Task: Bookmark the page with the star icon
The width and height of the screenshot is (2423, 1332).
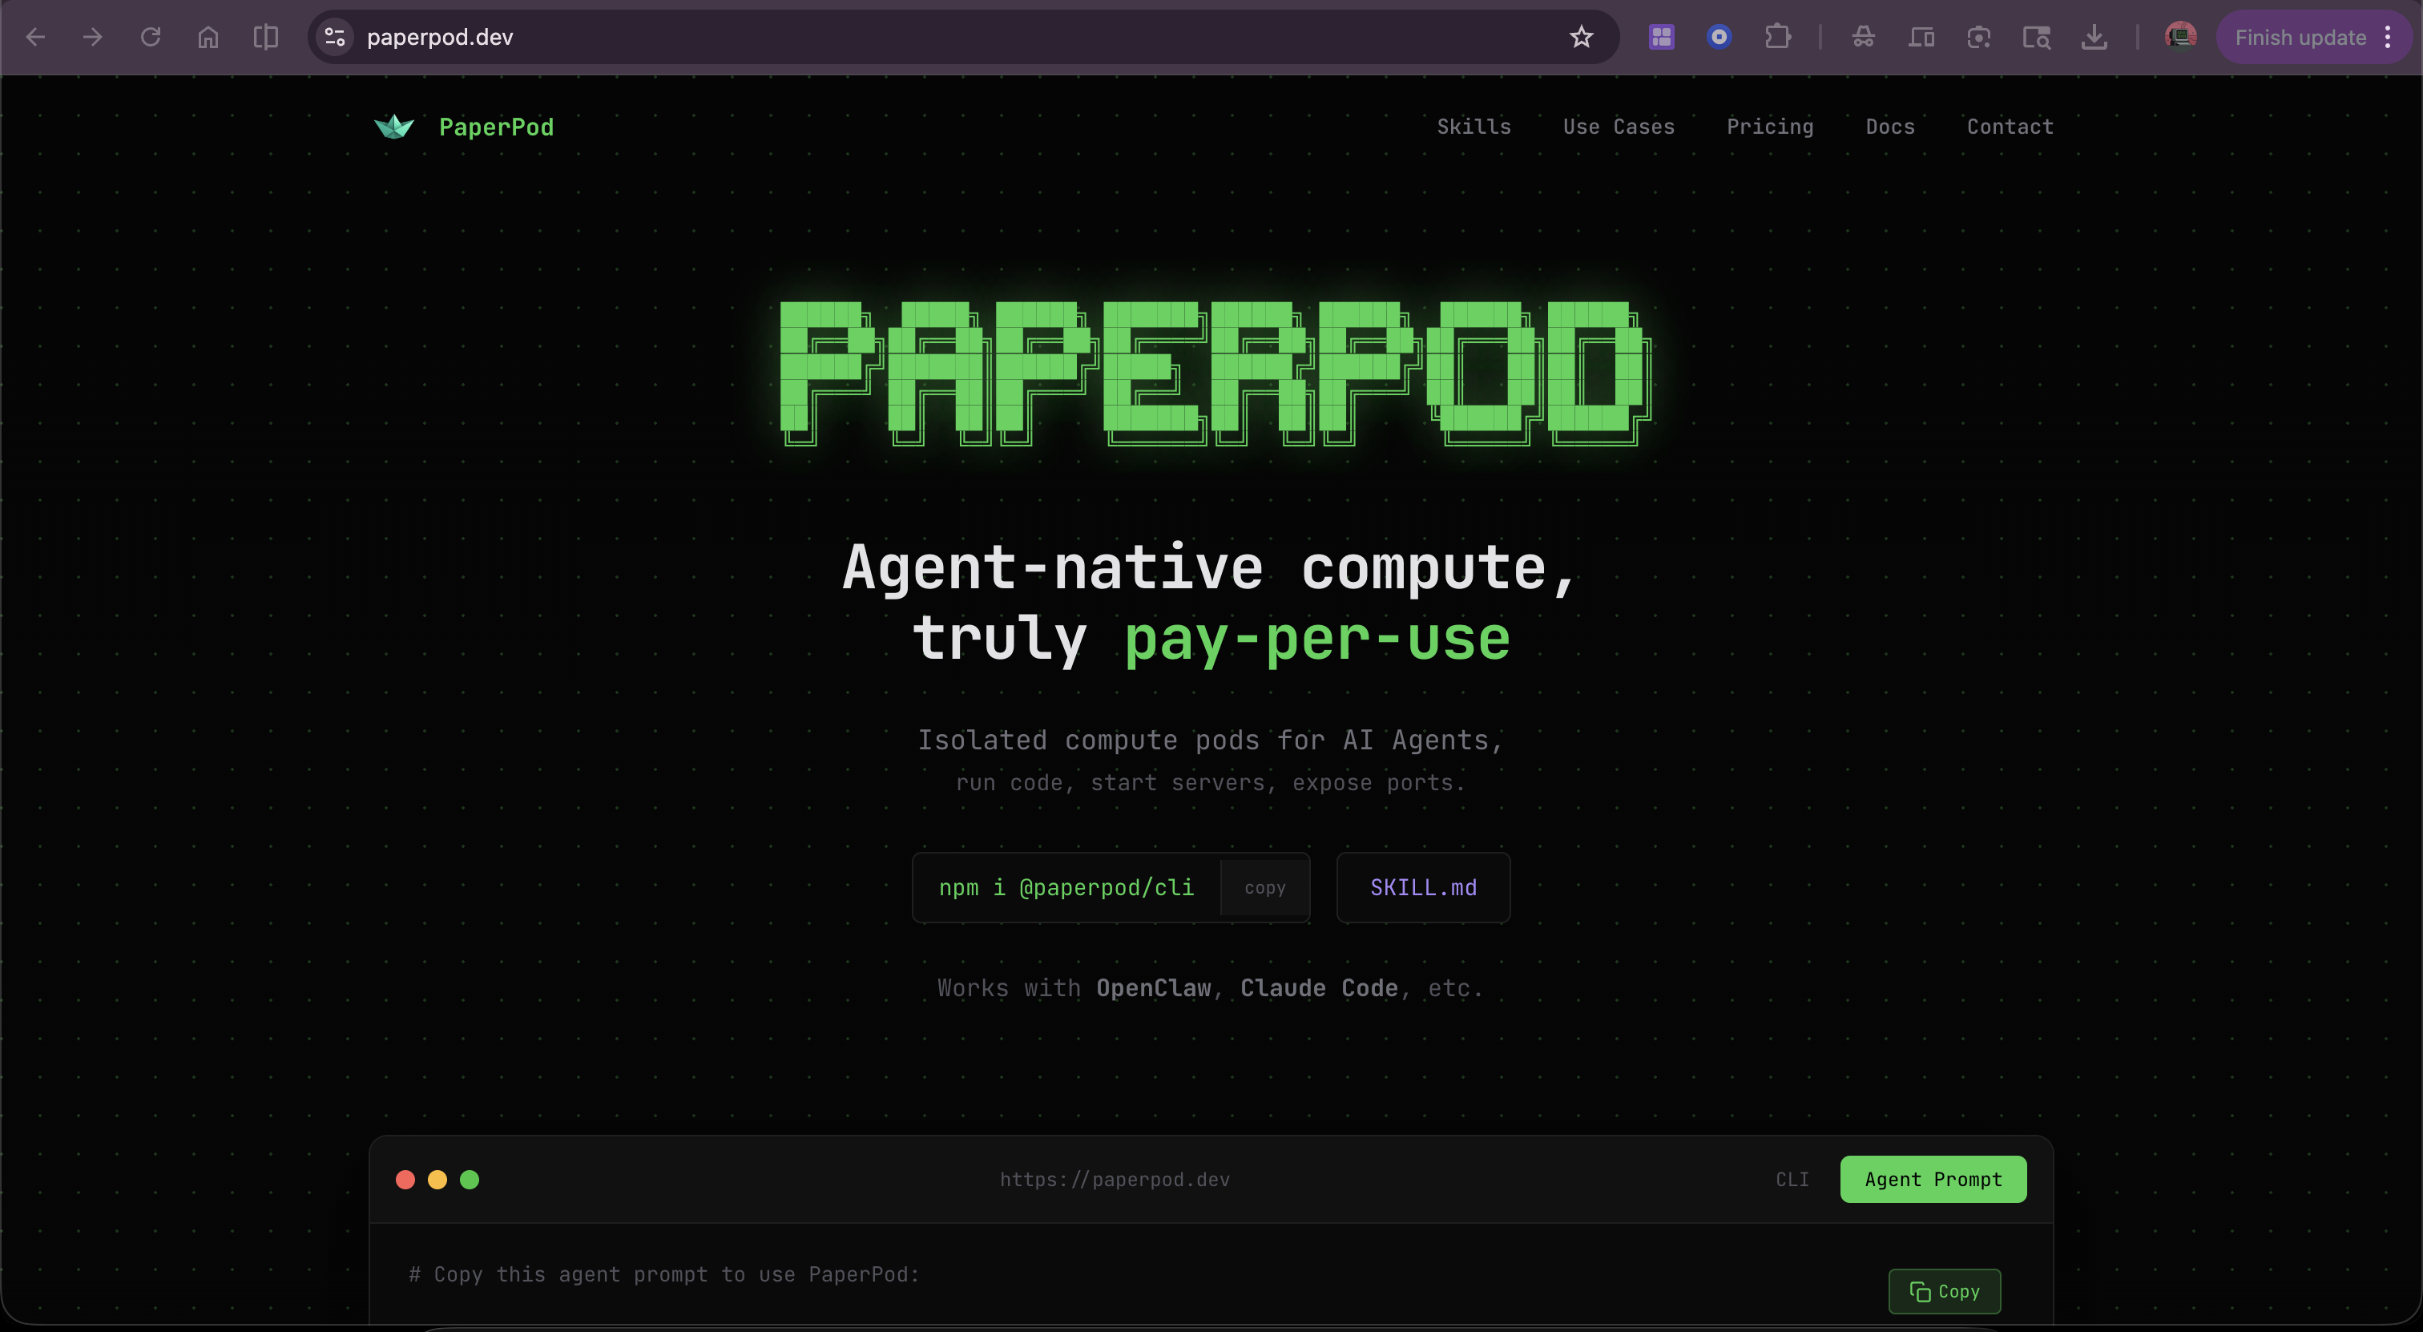Action: [1581, 37]
